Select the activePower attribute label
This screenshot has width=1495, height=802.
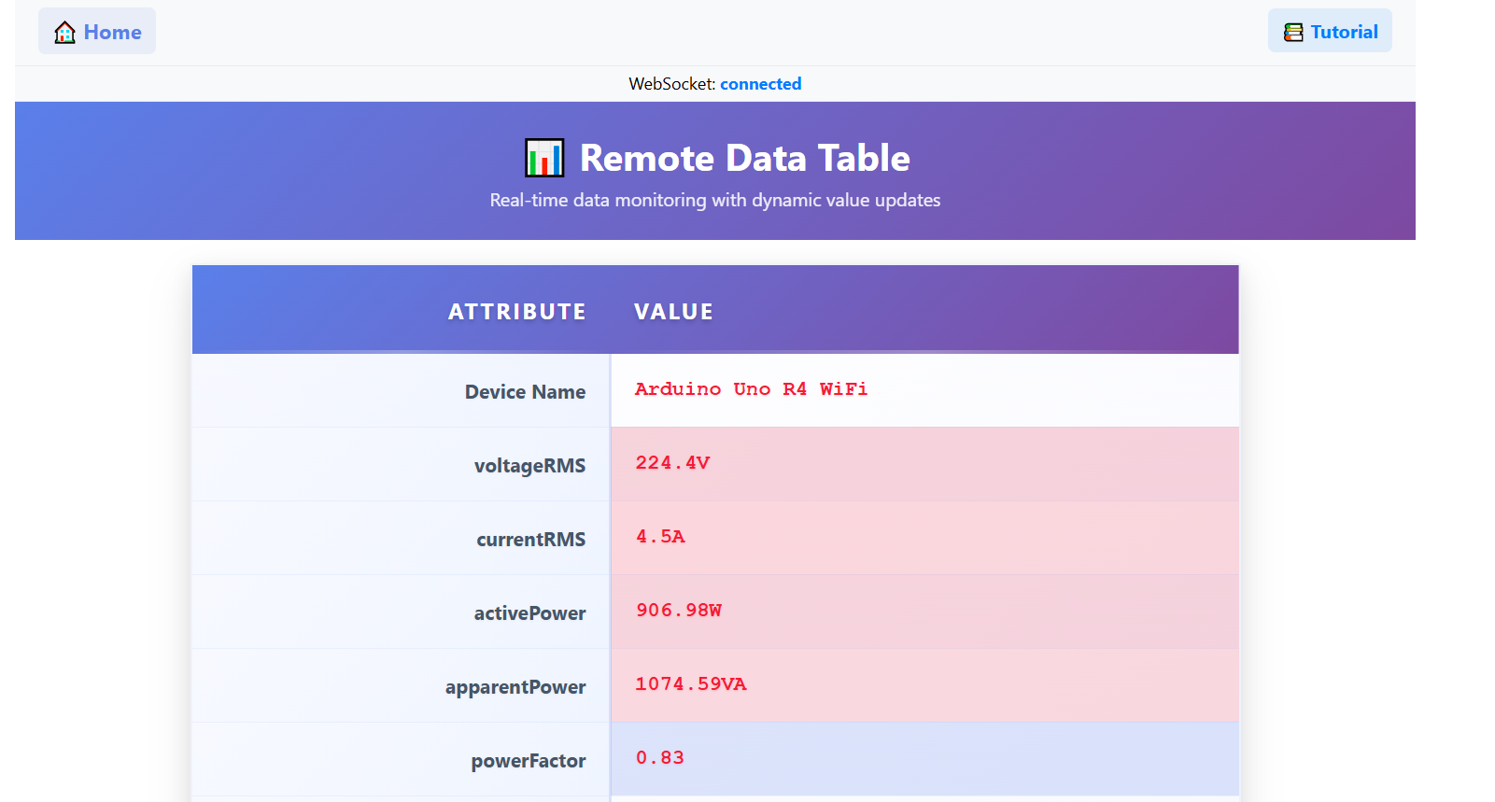[x=530, y=613]
